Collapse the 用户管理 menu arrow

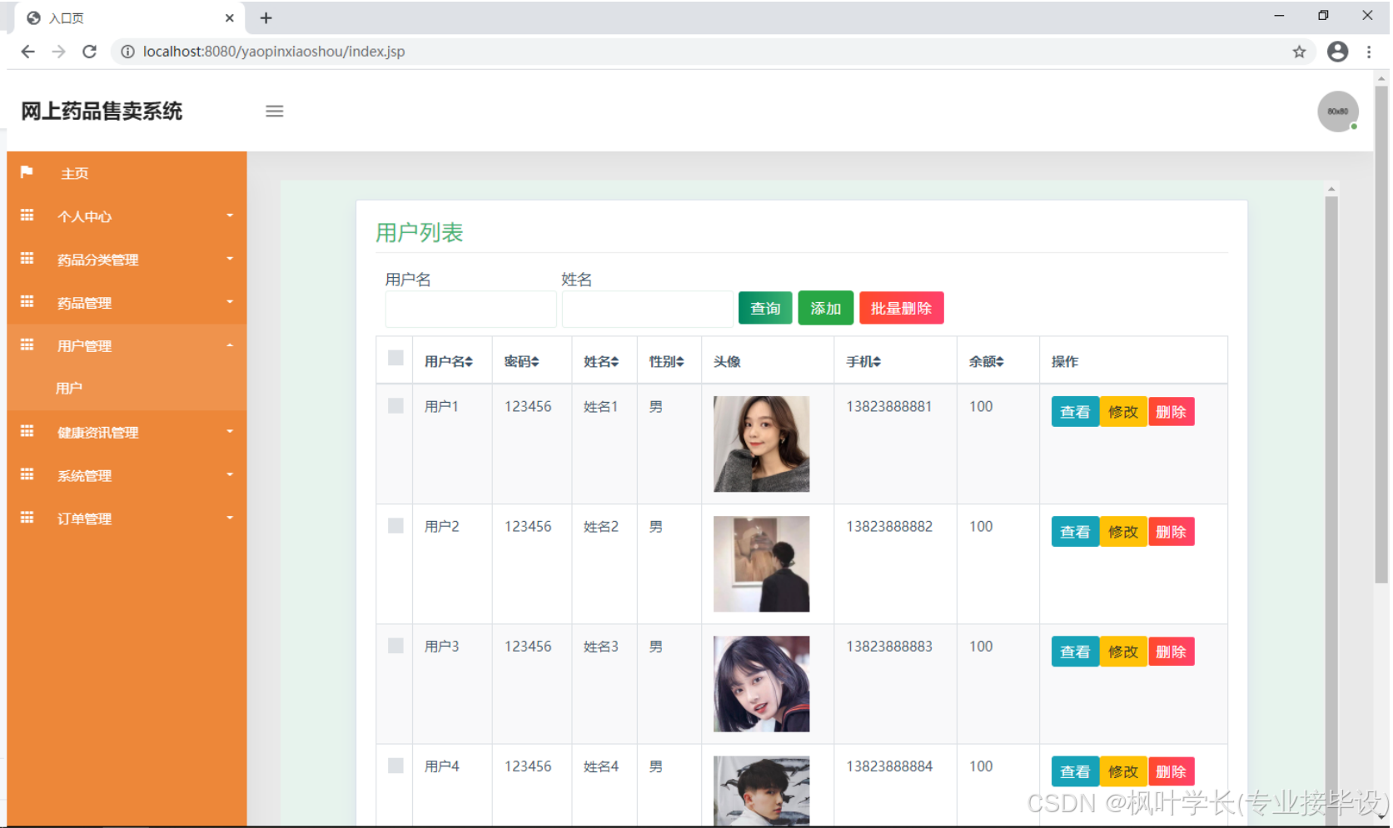230,345
